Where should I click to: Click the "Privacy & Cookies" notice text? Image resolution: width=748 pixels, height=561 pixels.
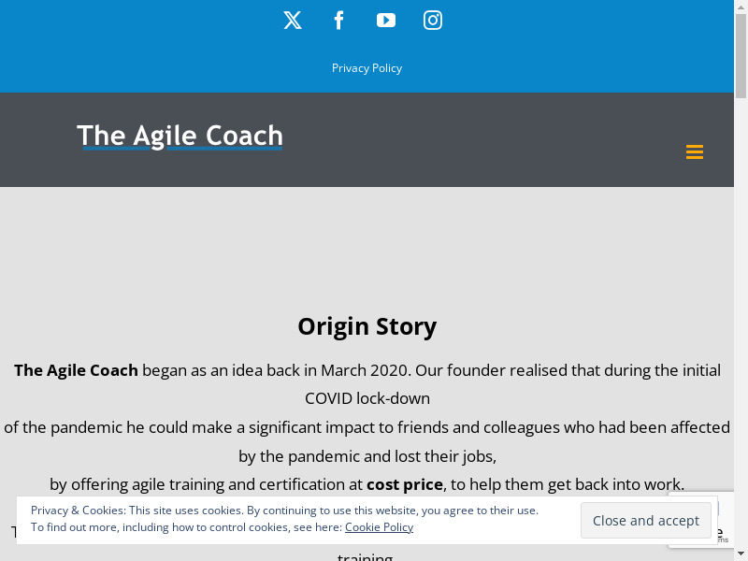click(x=78, y=511)
